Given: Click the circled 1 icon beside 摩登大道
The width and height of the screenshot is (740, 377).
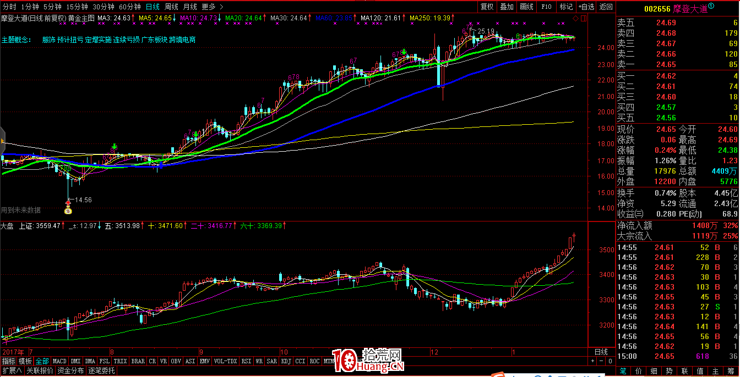Looking at the screenshot, I should (711, 6).
